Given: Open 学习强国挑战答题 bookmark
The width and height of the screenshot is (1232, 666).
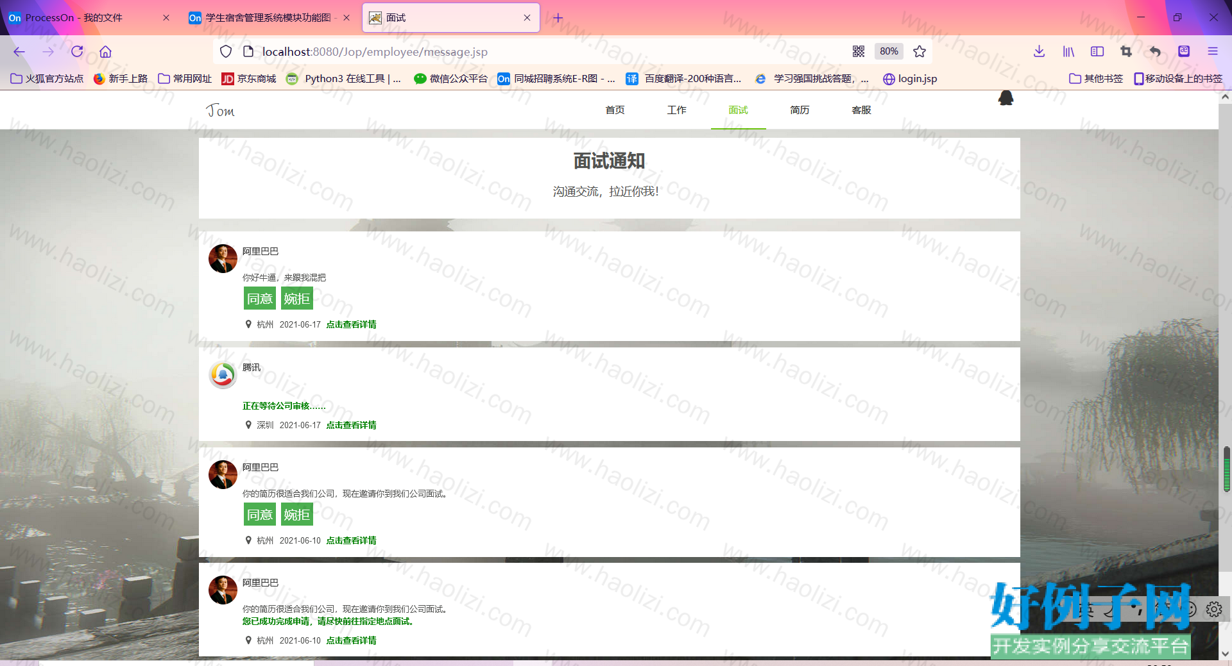Looking at the screenshot, I should tap(812, 79).
